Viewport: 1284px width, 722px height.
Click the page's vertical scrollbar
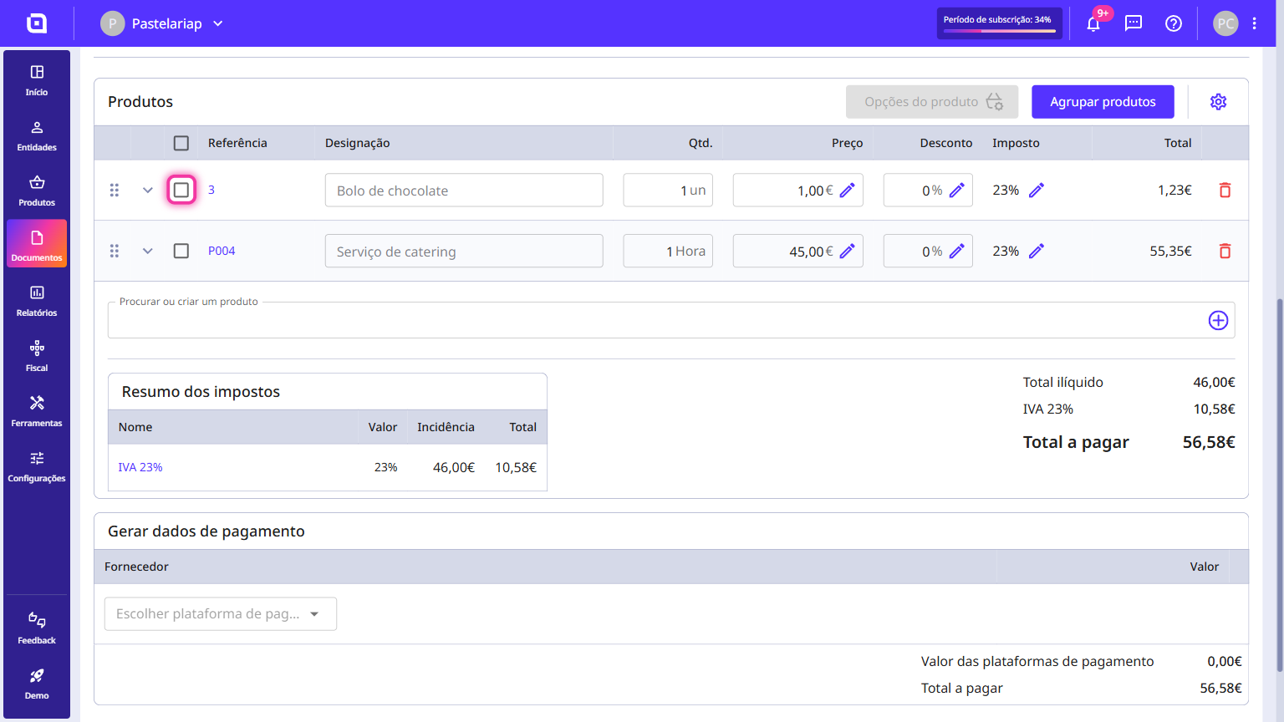click(x=1279, y=485)
